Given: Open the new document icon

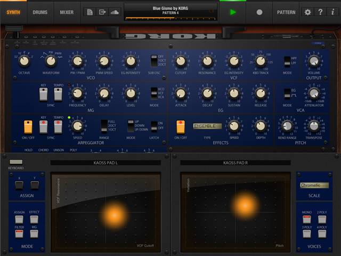Looking at the screenshot, I should point(90,12).
